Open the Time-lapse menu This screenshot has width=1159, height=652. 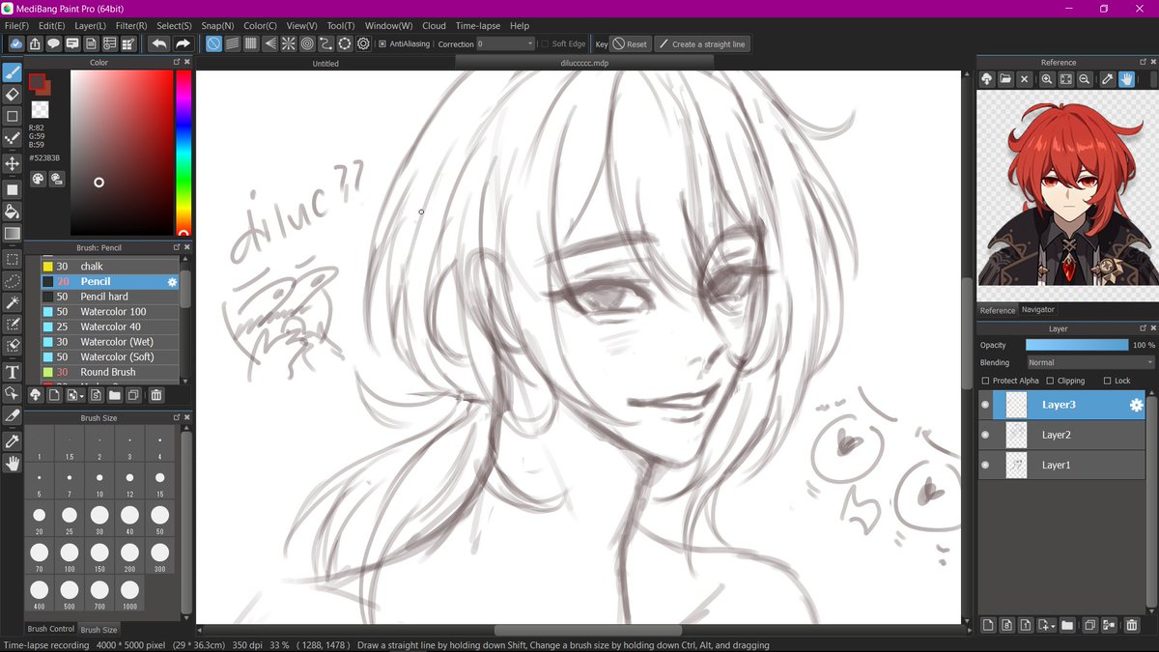(478, 26)
